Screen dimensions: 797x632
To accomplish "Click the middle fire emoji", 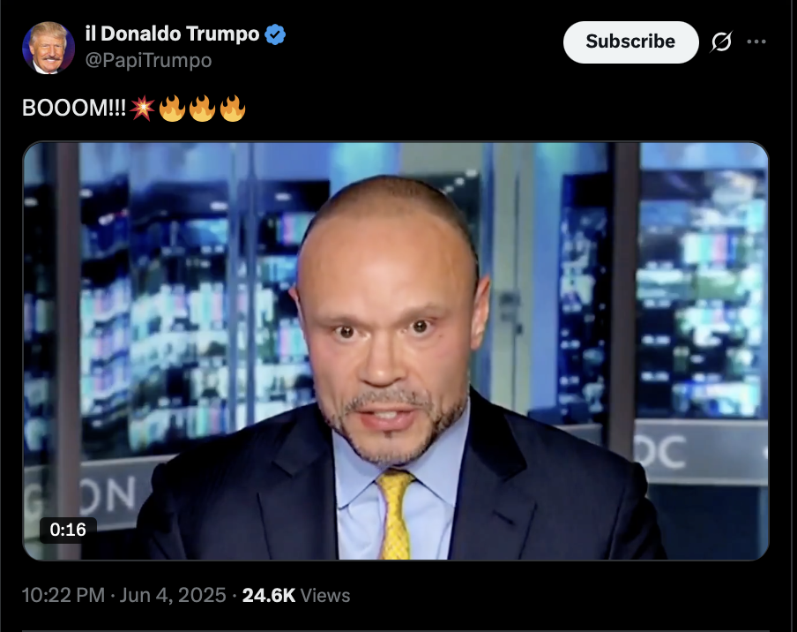I will click(x=202, y=108).
